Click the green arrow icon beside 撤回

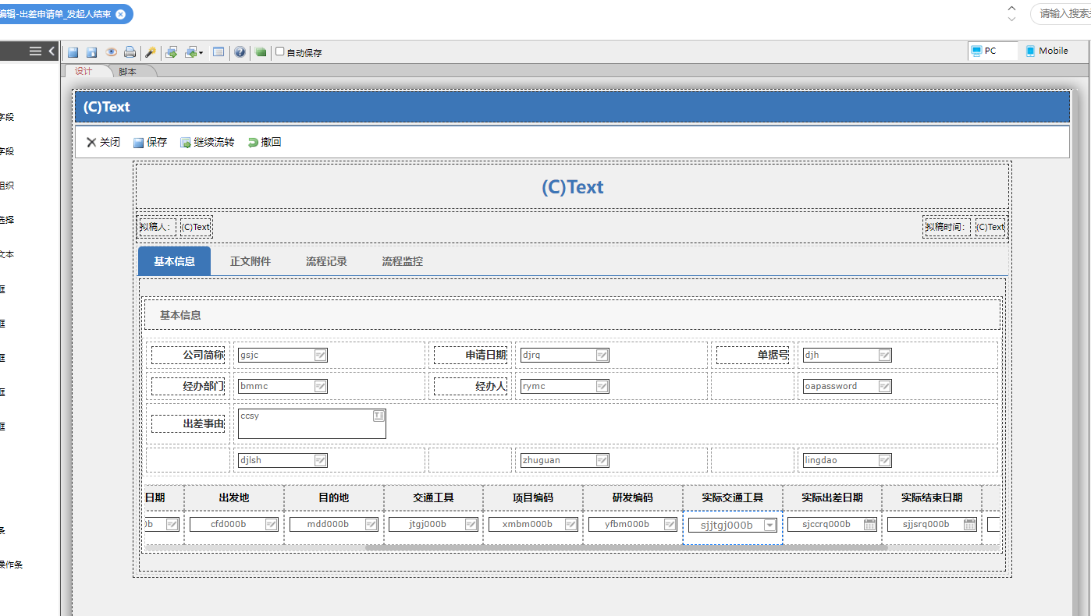click(253, 143)
